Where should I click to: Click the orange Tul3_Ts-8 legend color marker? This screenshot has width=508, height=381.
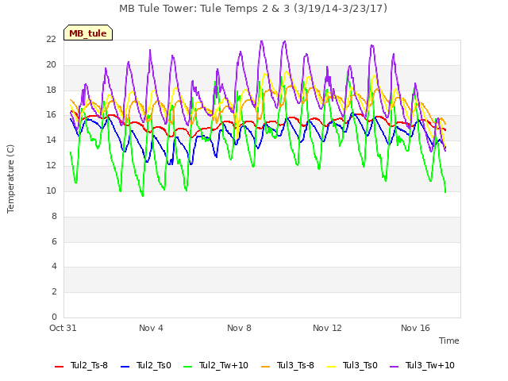[265, 367]
